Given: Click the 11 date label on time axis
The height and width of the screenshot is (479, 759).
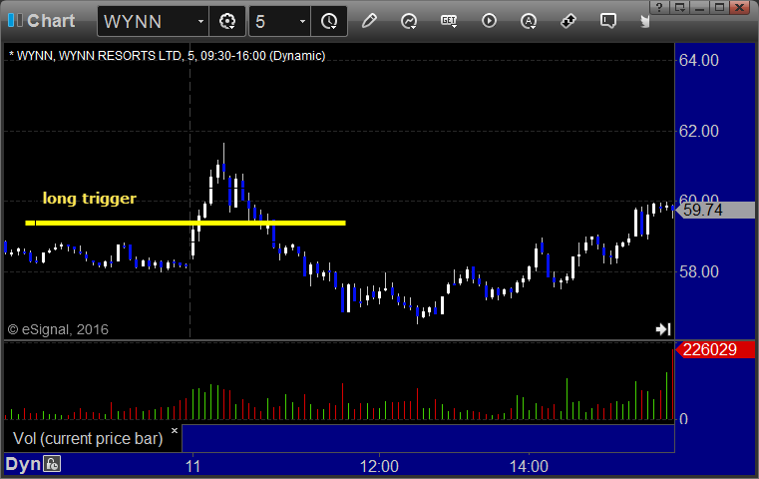Looking at the screenshot, I should pos(192,466).
